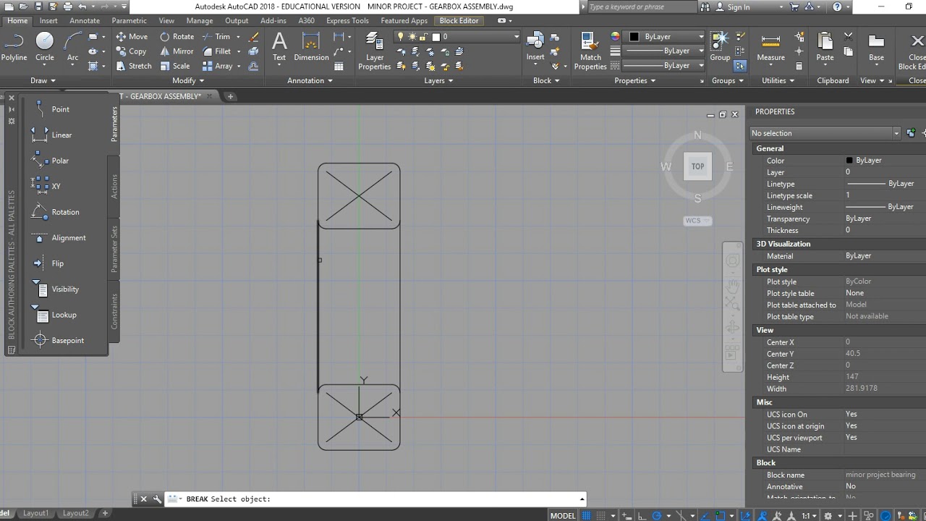Add a Flip parameter
The height and width of the screenshot is (521, 926).
point(48,263)
